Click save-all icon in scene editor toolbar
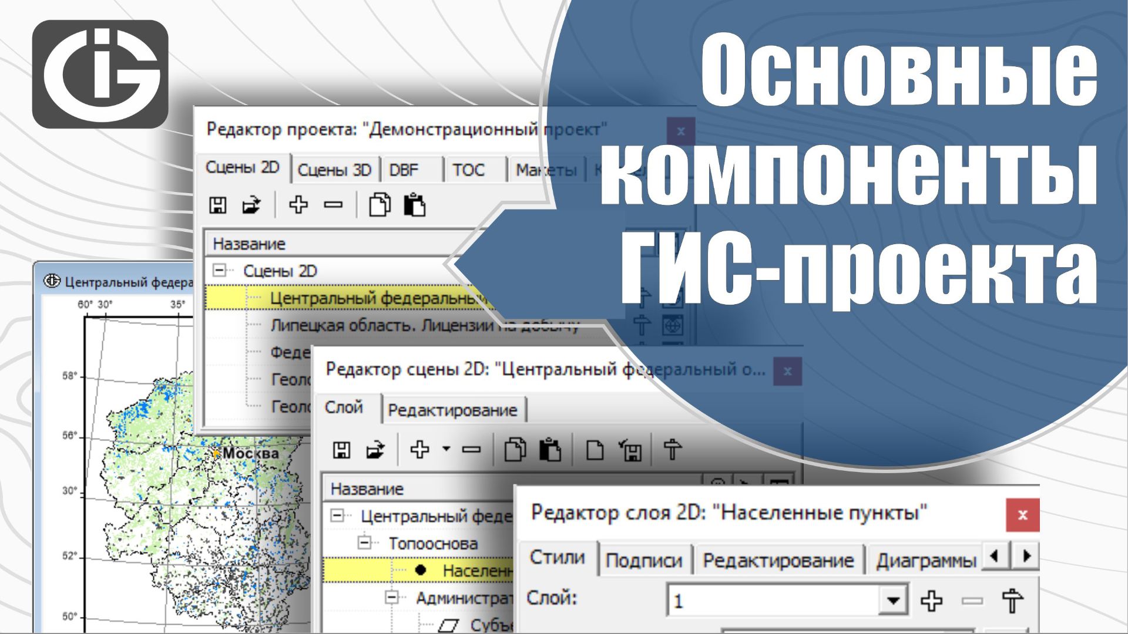 point(630,450)
